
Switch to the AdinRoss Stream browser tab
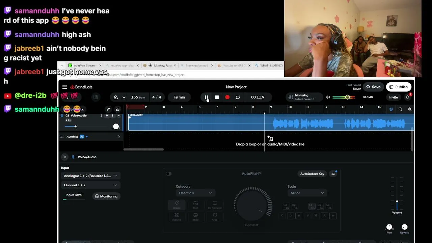(84, 65)
